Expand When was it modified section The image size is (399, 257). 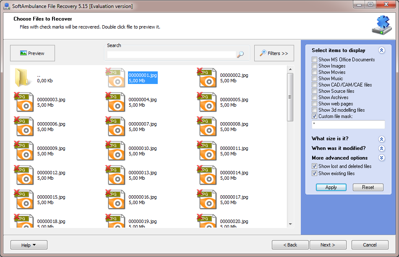(381, 149)
